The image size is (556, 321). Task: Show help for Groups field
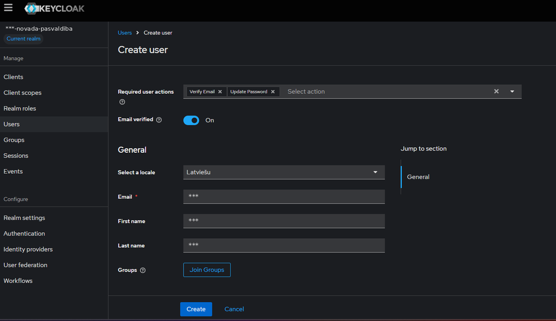click(143, 270)
